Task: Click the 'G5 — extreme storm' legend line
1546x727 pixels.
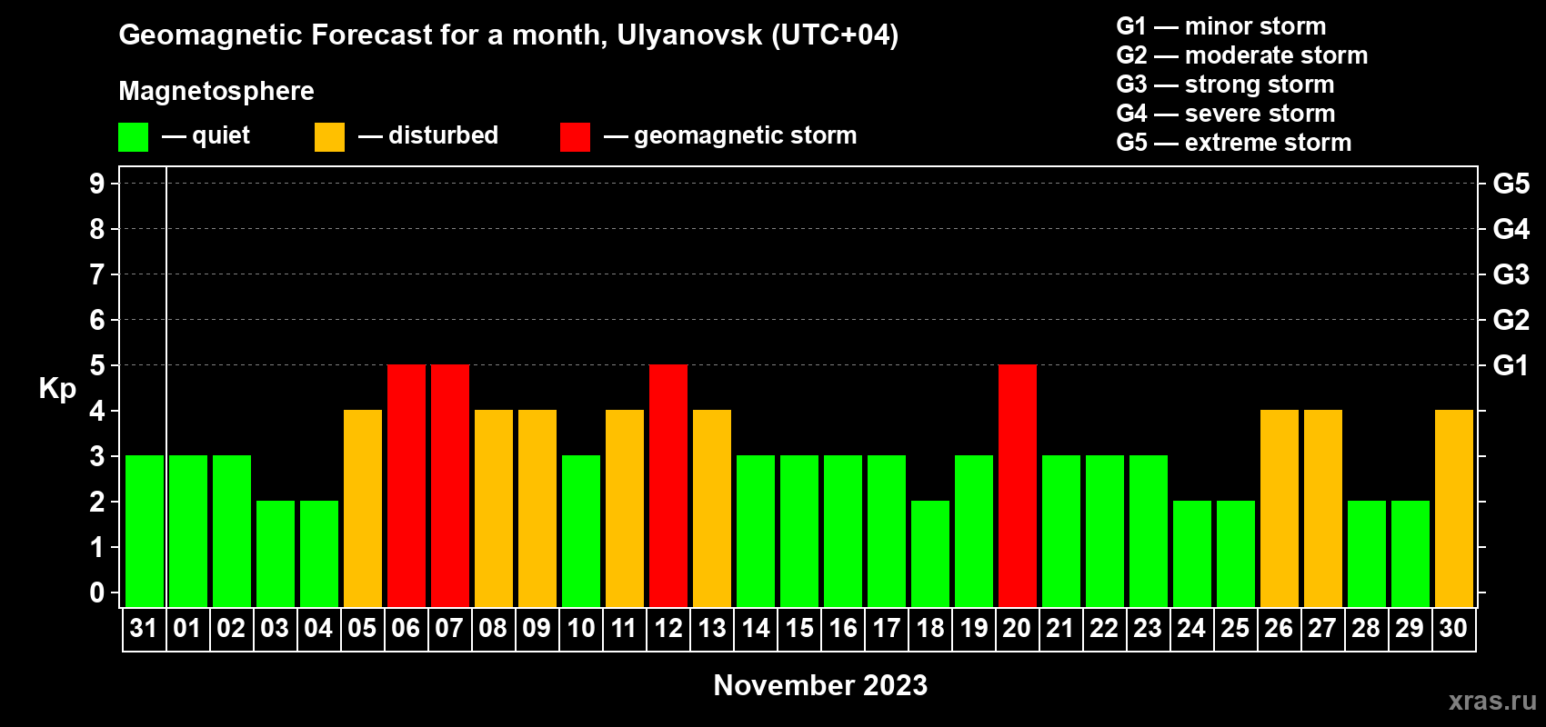Action: click(x=1233, y=143)
